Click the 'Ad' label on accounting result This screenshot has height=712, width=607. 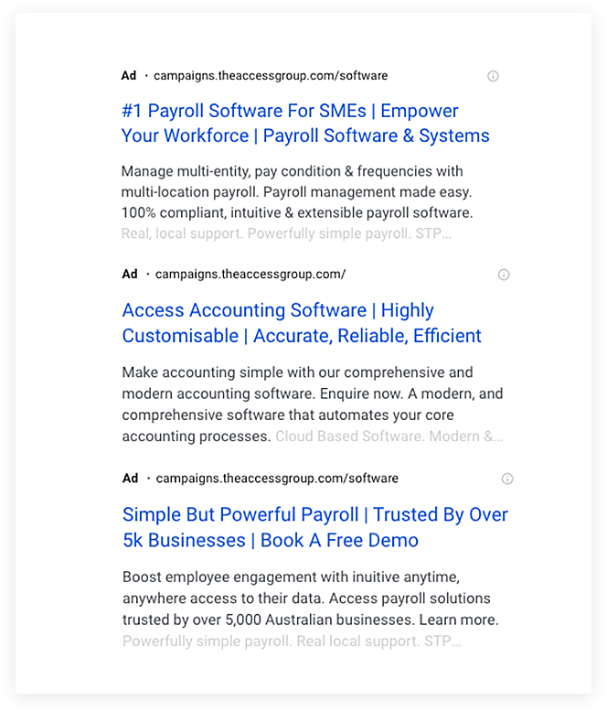coord(129,275)
